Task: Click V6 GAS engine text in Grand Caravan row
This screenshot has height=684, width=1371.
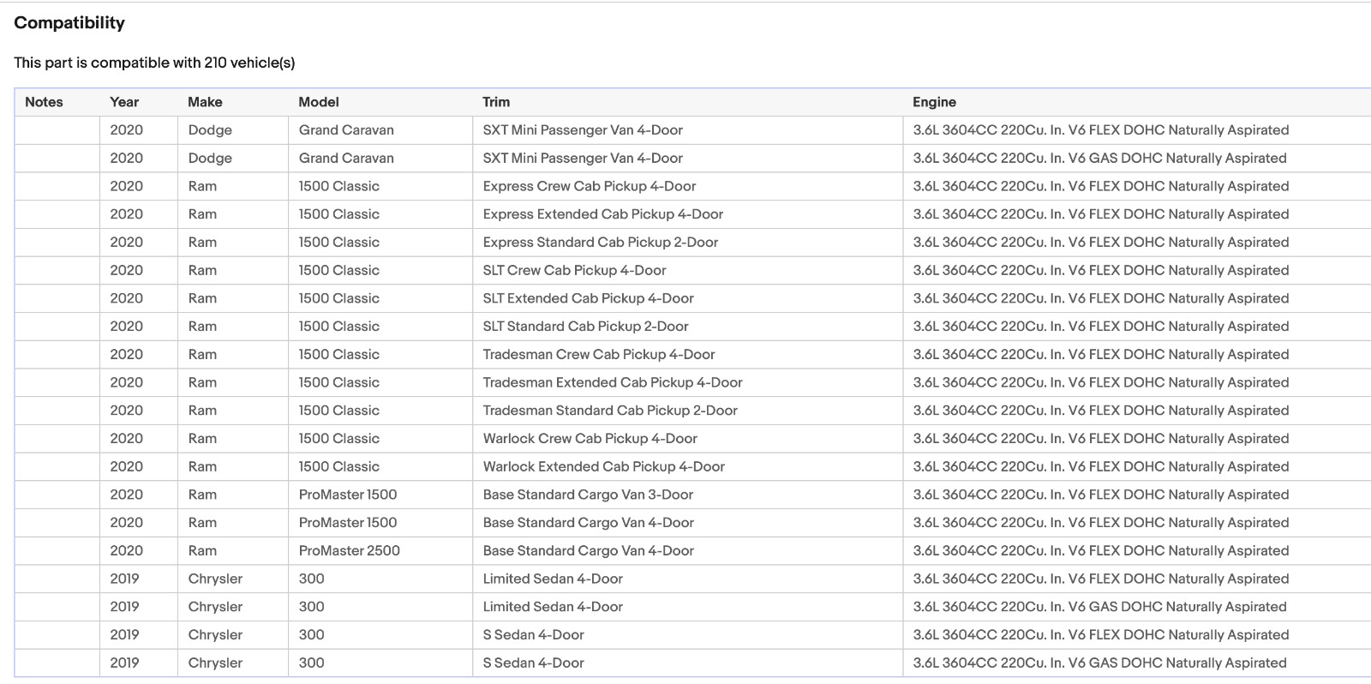Action: (1099, 159)
